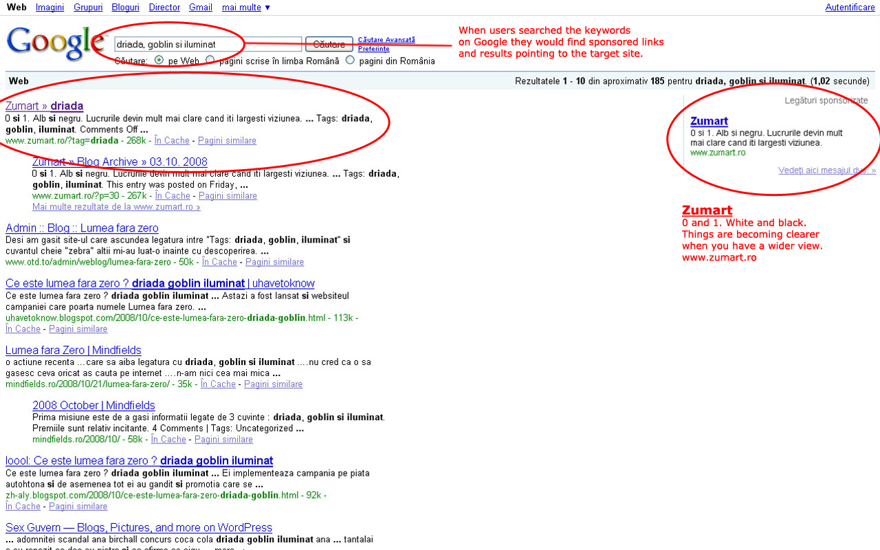The height and width of the screenshot is (550, 880).
Task: Open Pagini similare for www.otd.to result
Action: click(x=274, y=262)
